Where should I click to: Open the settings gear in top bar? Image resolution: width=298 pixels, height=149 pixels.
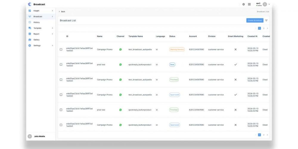(x=243, y=4)
